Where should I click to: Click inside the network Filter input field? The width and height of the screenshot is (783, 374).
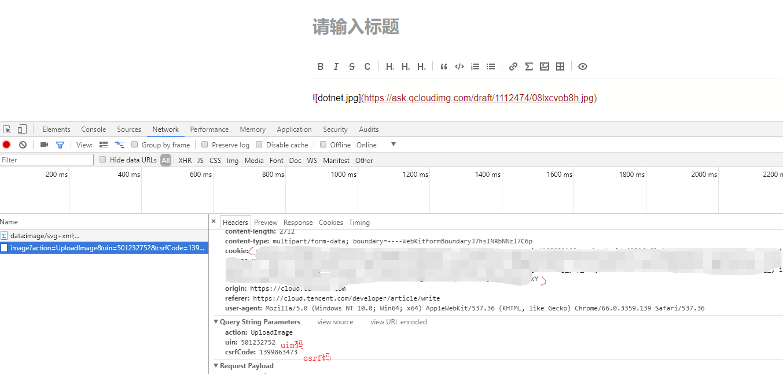tap(46, 160)
